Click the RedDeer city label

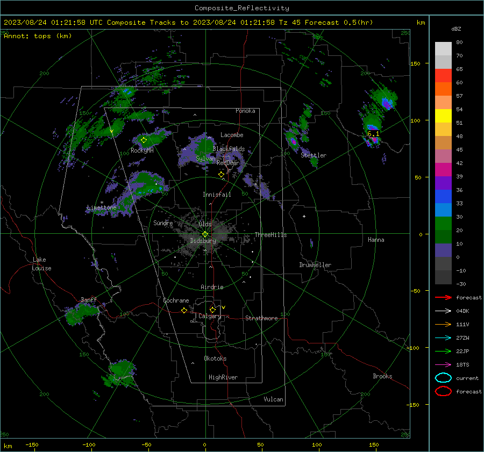point(228,163)
